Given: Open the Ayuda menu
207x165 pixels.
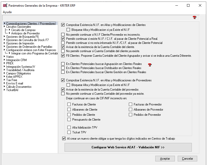Looking at the screenshot, I should click(x=7, y=12).
